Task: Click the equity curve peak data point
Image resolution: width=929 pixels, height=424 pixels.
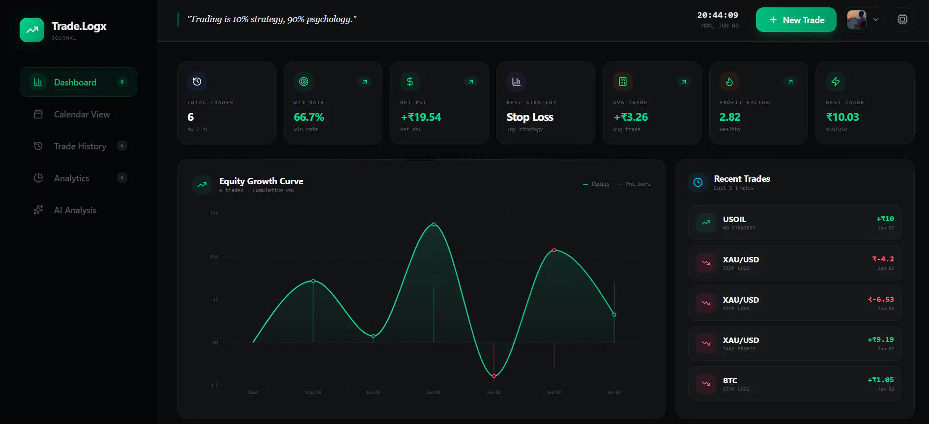Action: (434, 224)
